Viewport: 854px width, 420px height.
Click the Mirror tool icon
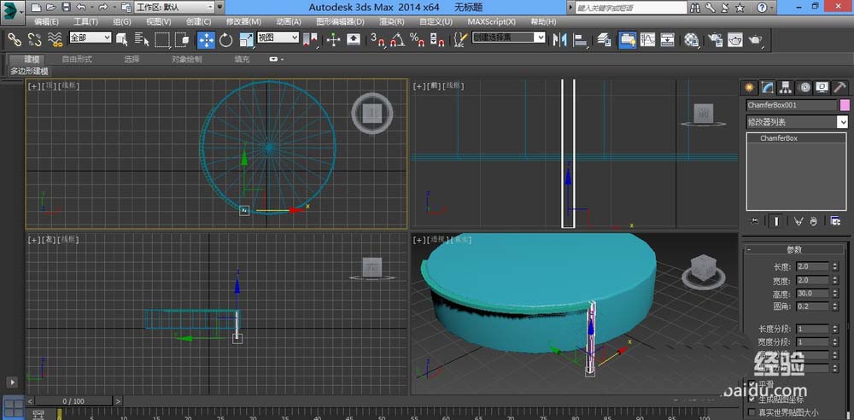click(561, 39)
